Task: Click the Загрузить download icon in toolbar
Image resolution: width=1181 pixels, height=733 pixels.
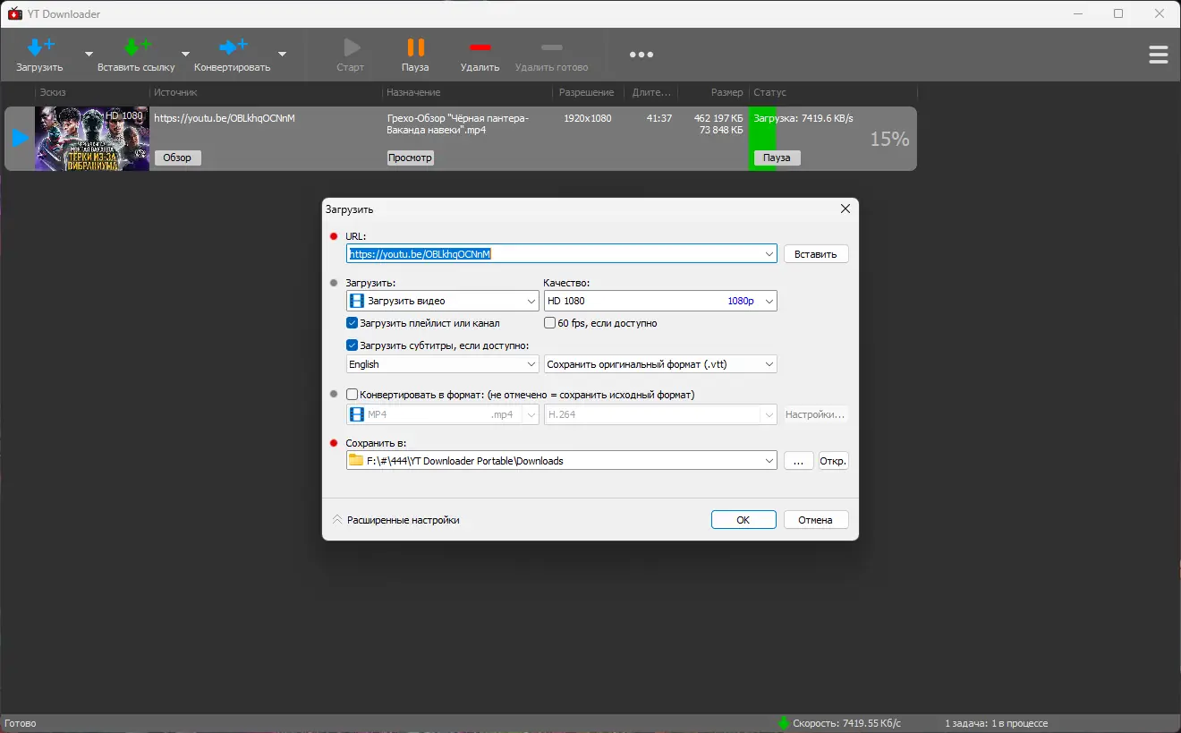Action: click(40, 47)
